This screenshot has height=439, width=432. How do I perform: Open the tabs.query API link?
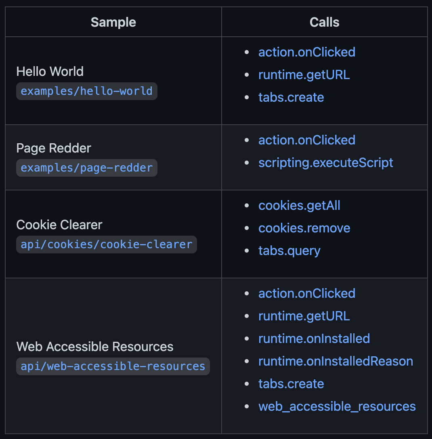click(289, 251)
